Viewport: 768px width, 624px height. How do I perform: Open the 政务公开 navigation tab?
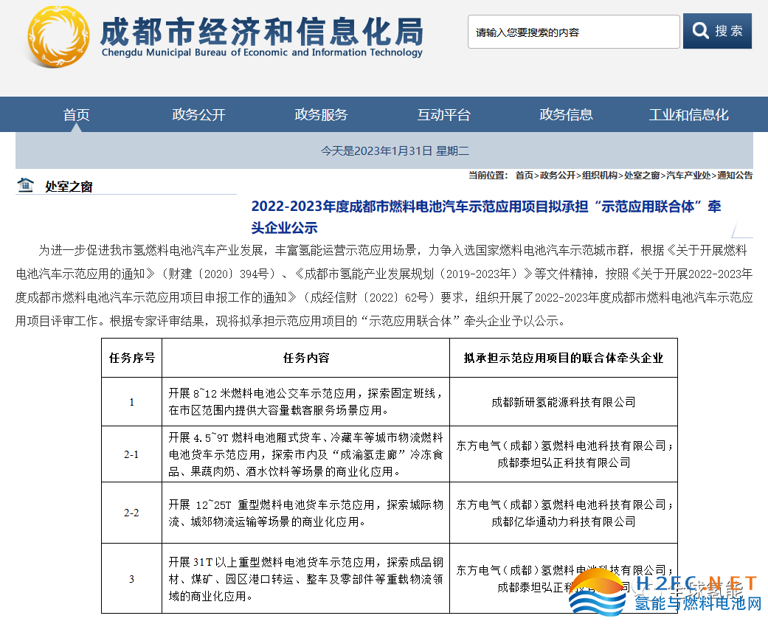[198, 114]
